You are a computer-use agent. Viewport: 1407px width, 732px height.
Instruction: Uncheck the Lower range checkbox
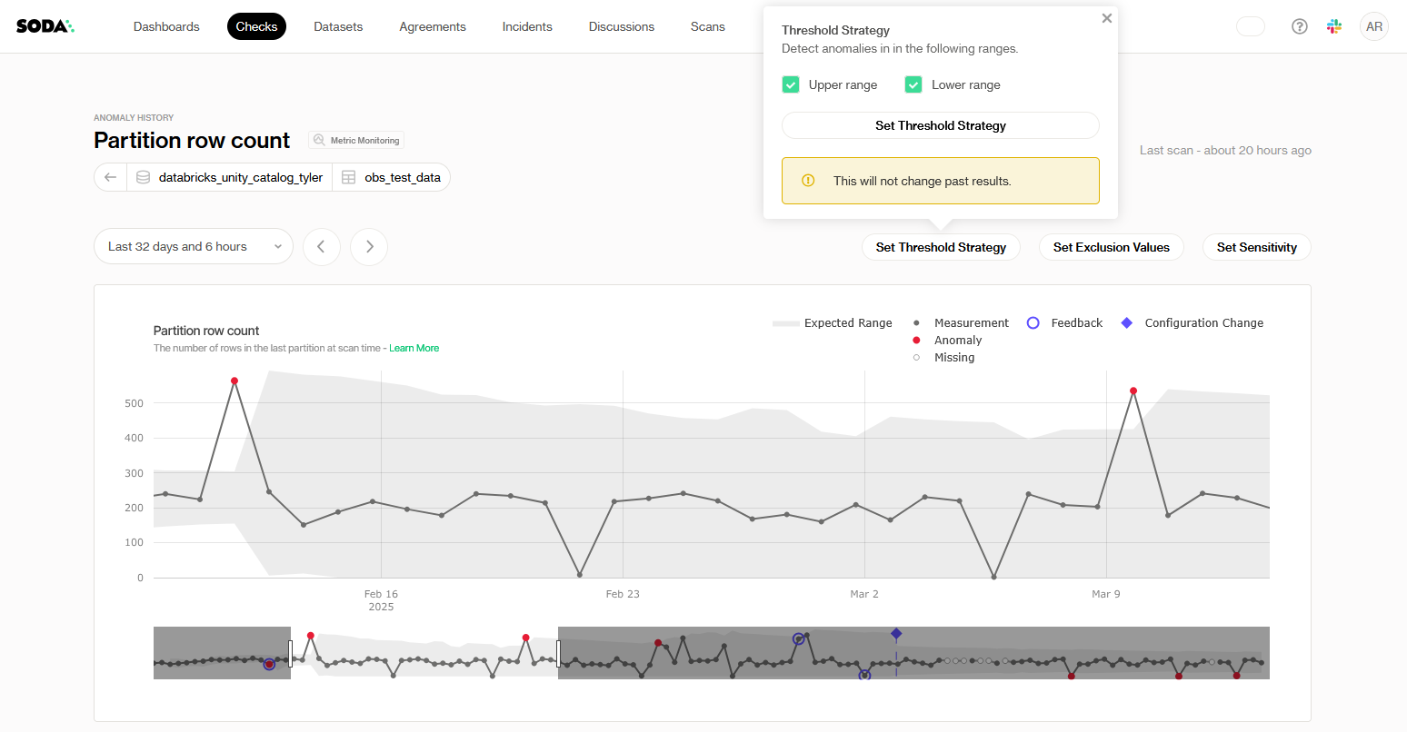pos(913,84)
